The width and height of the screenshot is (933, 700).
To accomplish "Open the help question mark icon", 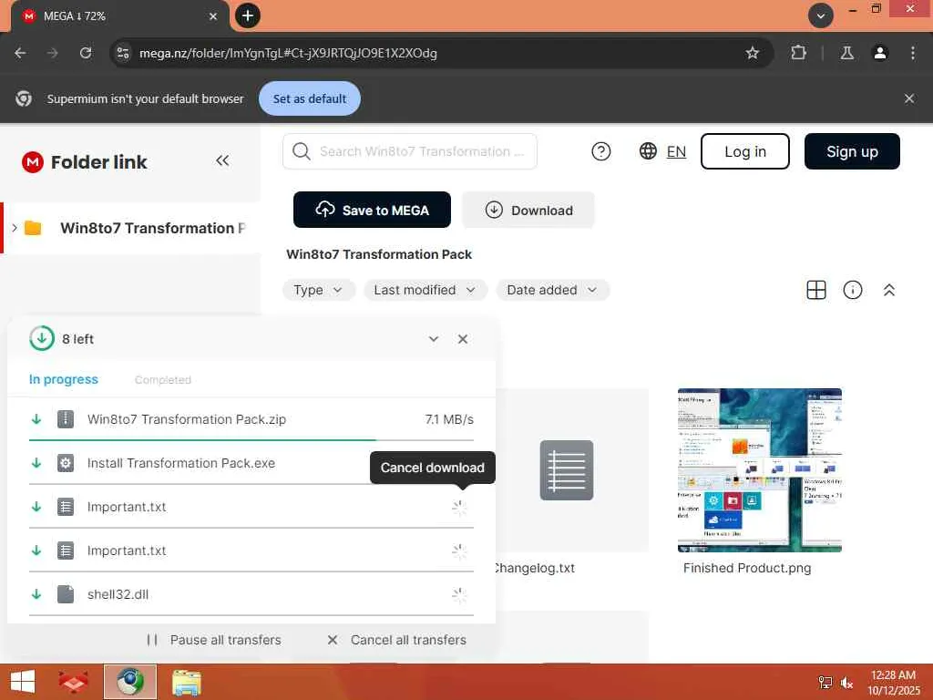I will (x=601, y=151).
